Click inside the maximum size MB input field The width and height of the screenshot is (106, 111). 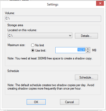[70, 50]
